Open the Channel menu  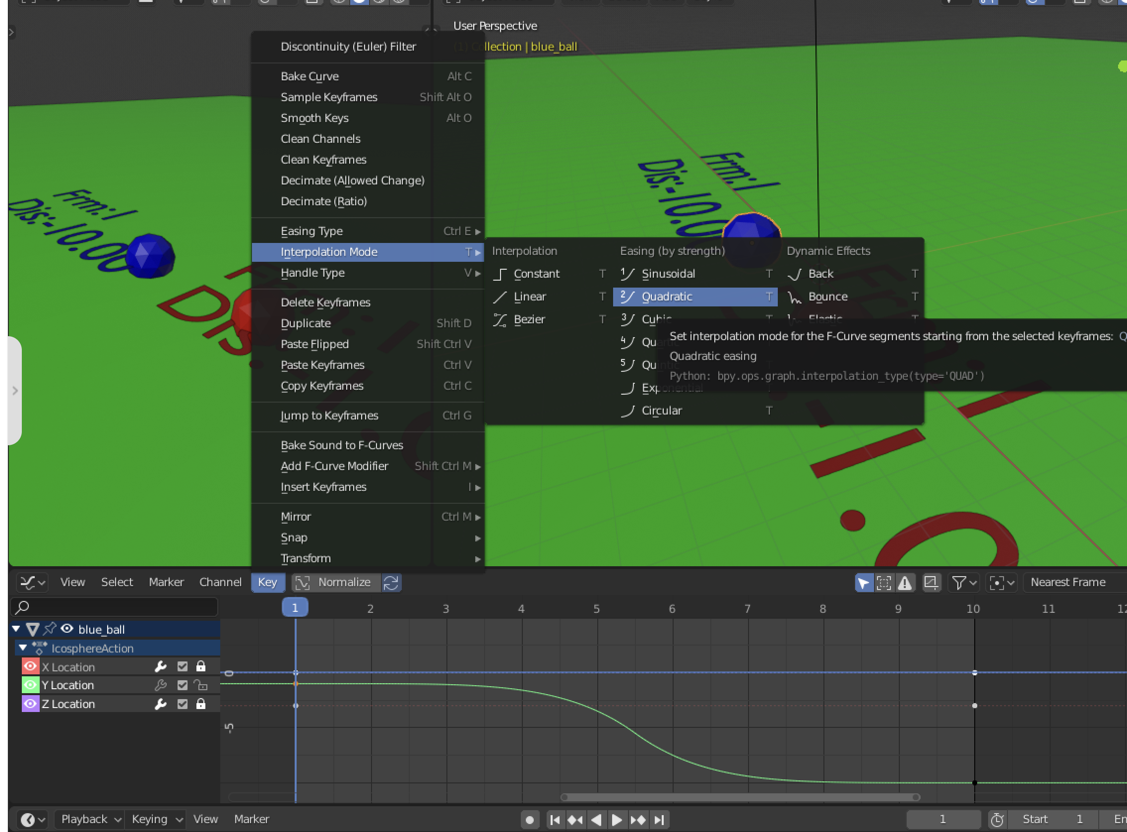pos(221,582)
